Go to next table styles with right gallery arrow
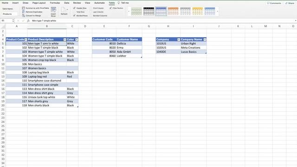The image size is (297, 167). click(218, 12)
